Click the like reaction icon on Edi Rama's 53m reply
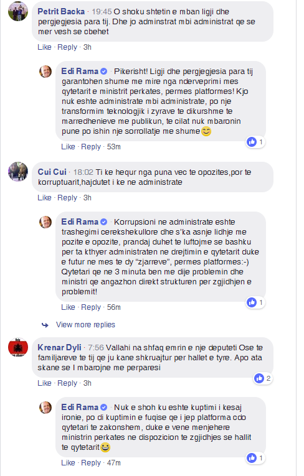The height and width of the screenshot is (476, 304). [252, 141]
